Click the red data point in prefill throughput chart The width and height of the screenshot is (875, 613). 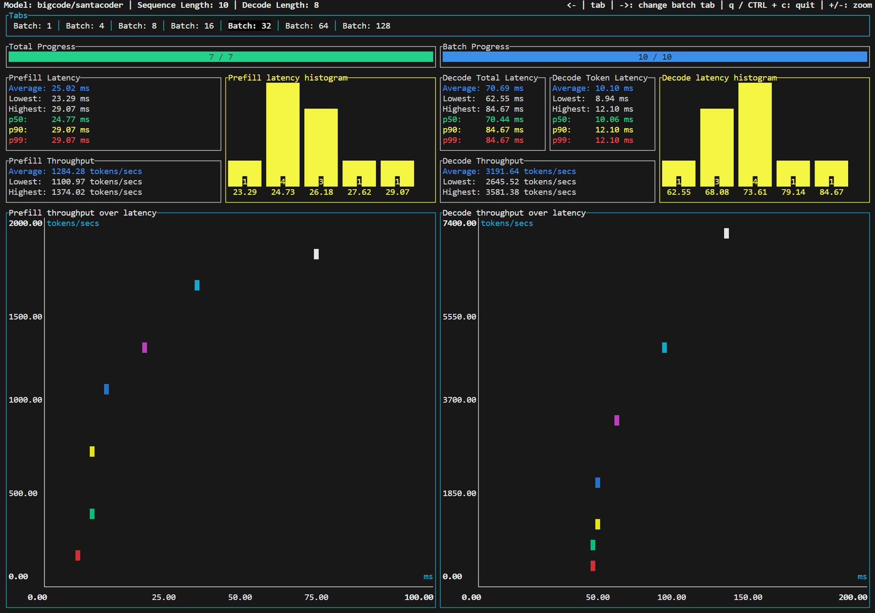(x=78, y=555)
